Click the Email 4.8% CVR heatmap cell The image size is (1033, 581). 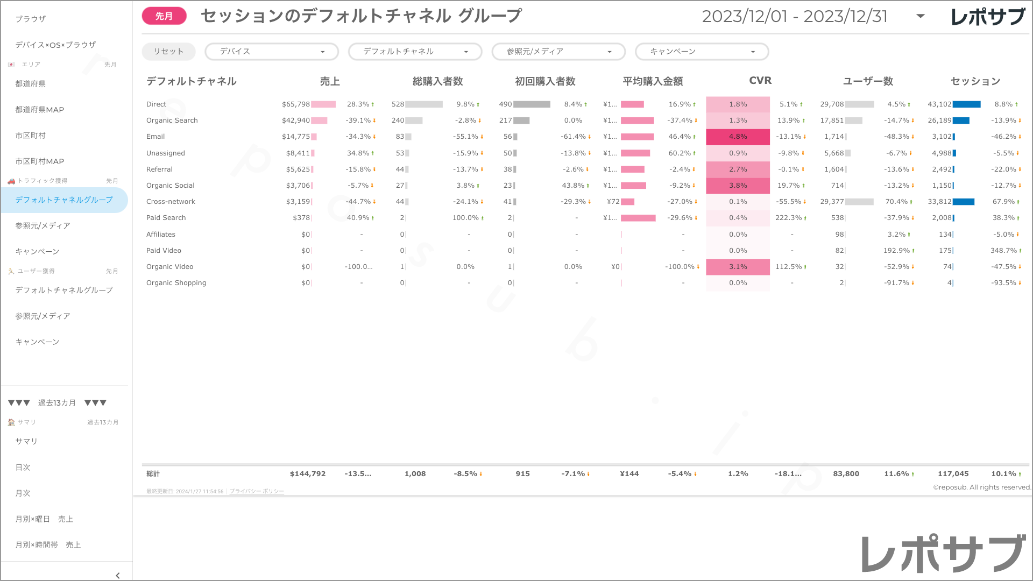[738, 137]
